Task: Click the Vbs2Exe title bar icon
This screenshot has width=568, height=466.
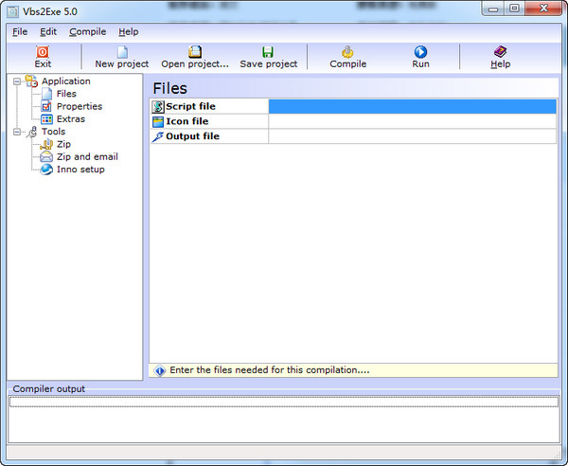Action: [x=12, y=11]
